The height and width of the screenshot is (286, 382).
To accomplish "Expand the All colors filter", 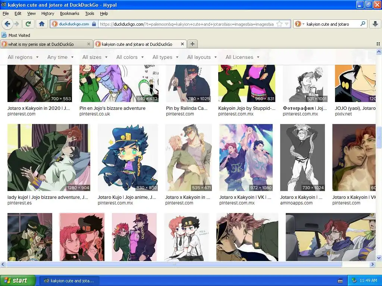I will [130, 57].
